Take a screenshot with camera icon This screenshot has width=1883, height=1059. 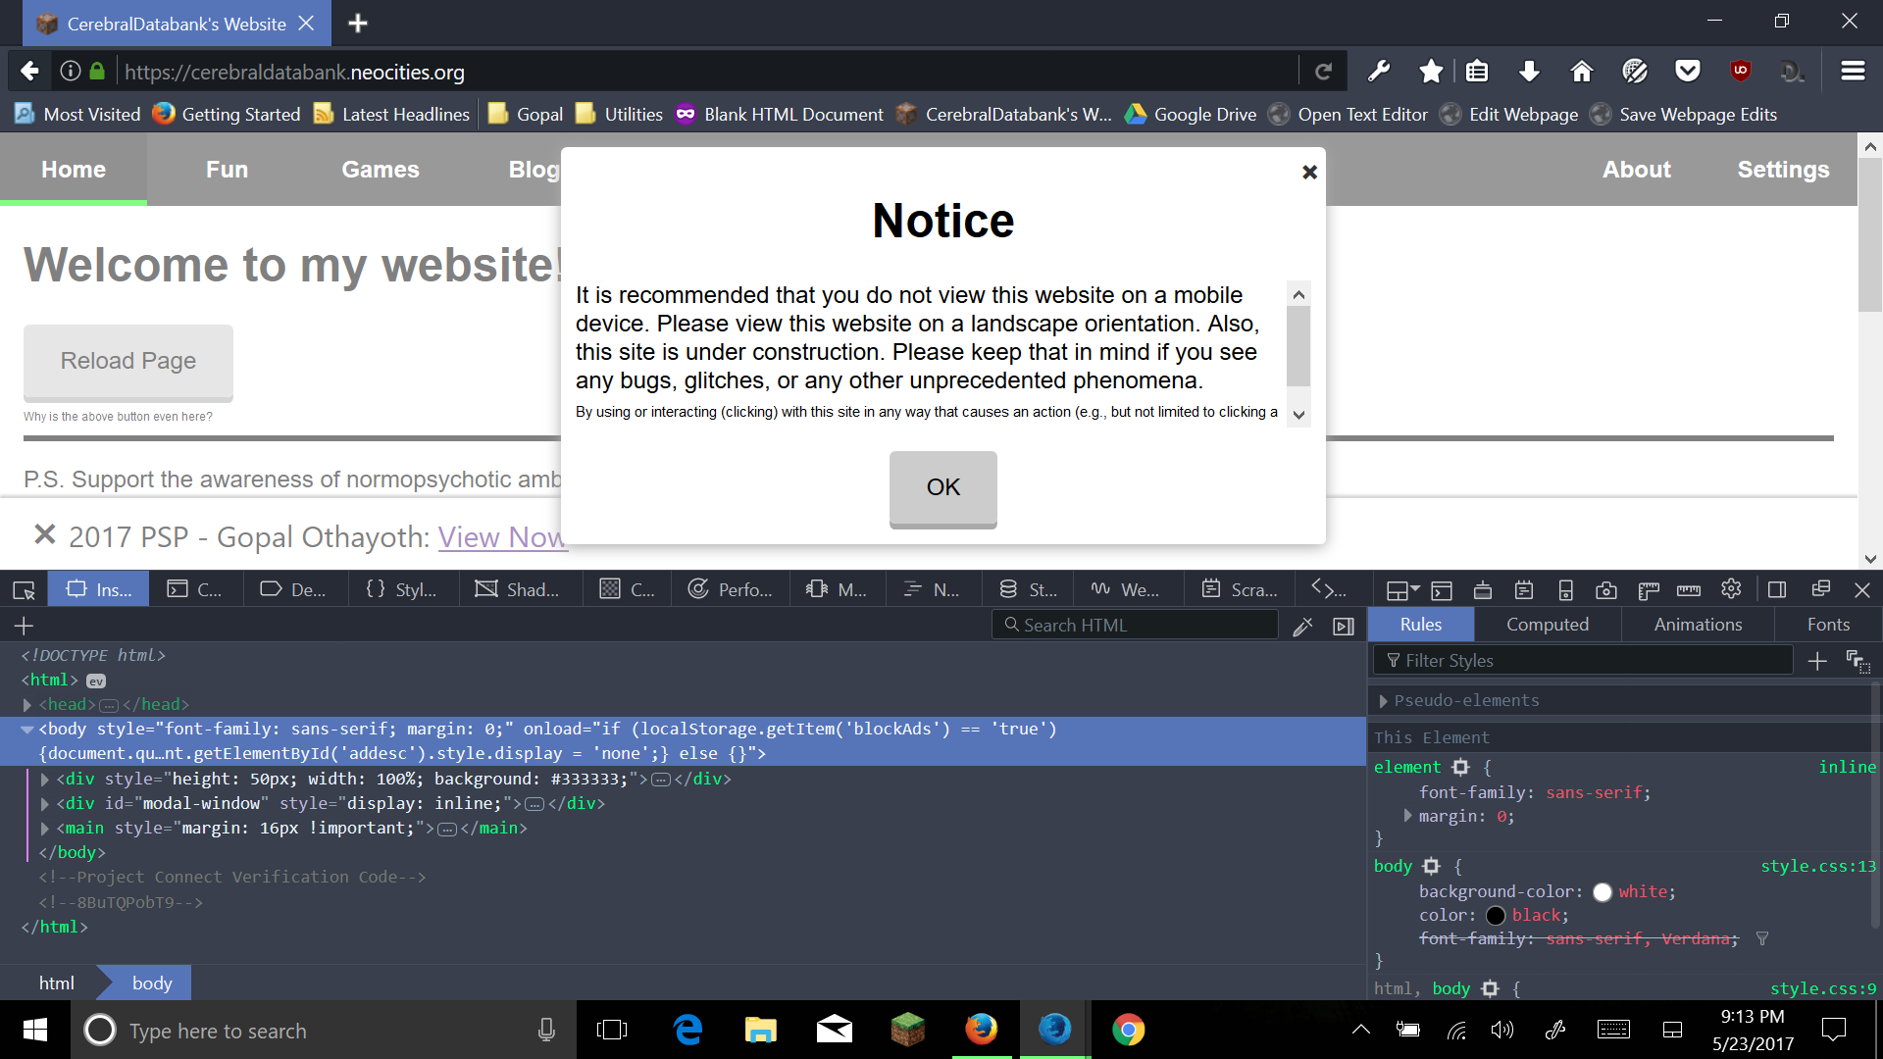pos(1606,589)
